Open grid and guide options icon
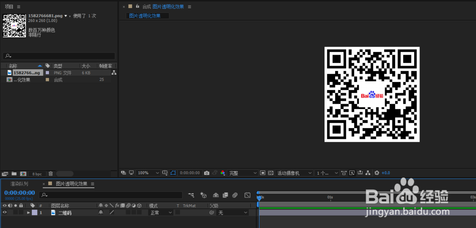 click(165, 173)
